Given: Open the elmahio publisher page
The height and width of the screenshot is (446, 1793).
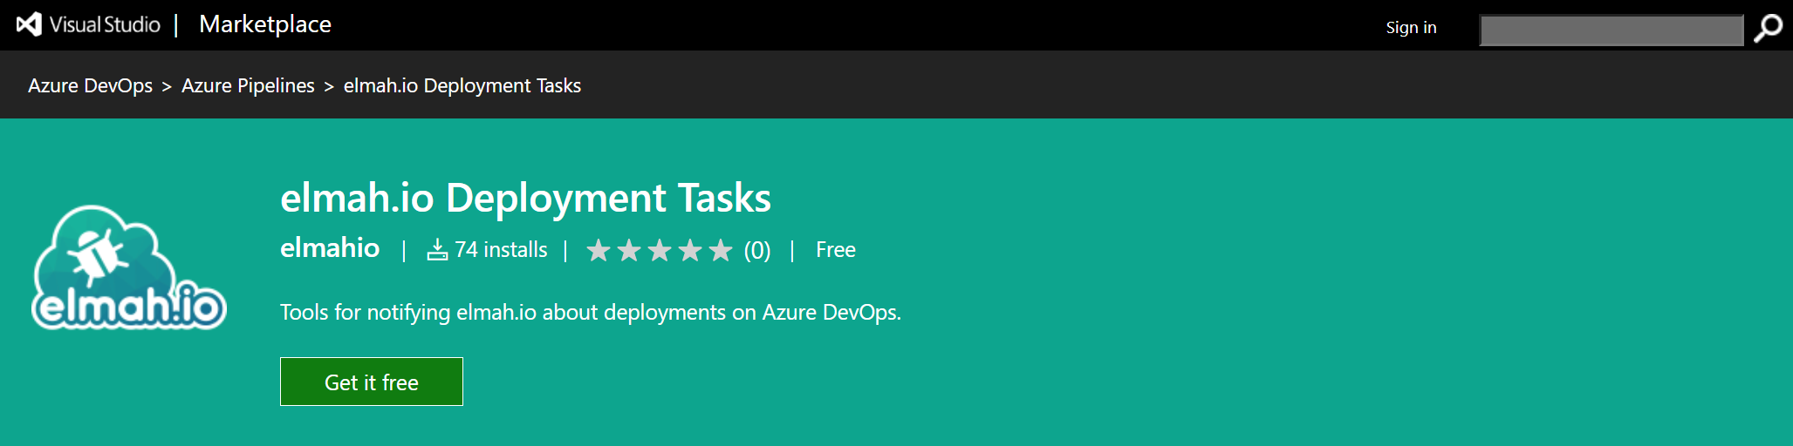Looking at the screenshot, I should point(330,248).
